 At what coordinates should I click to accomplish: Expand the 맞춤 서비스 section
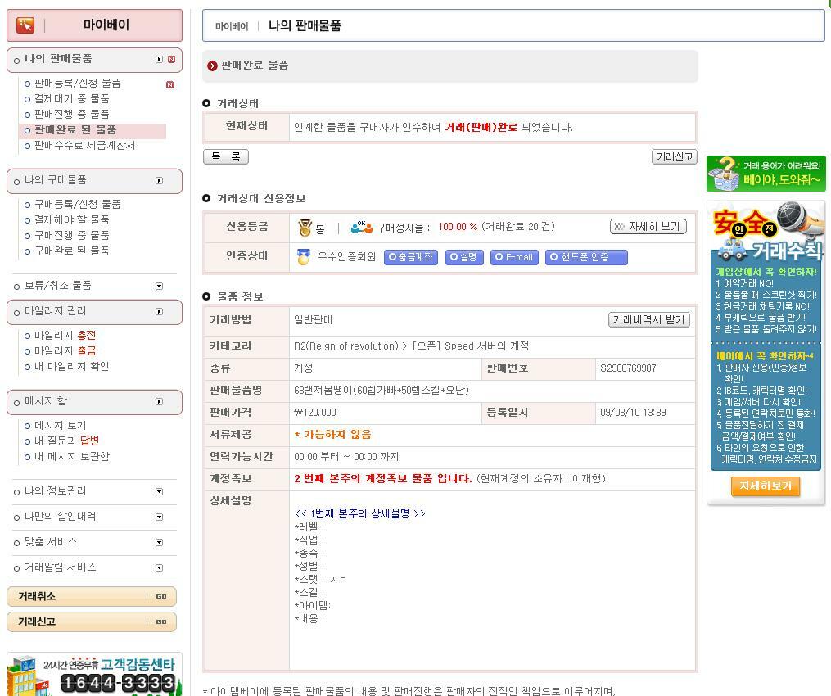coord(158,541)
